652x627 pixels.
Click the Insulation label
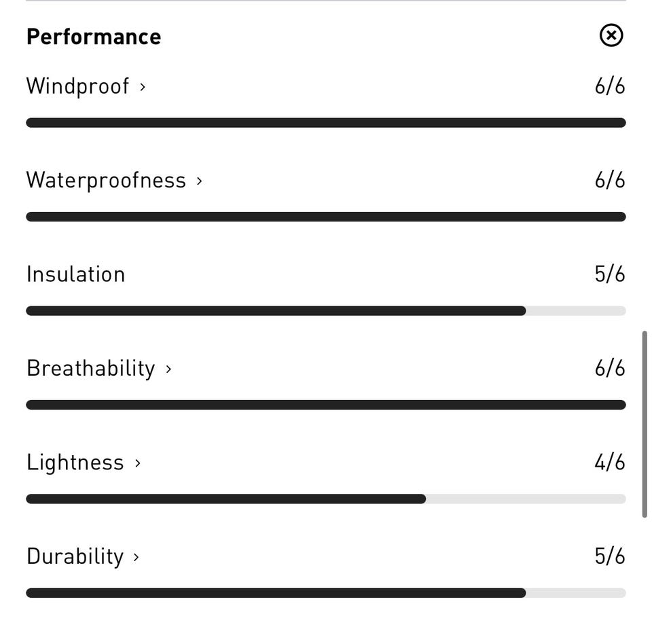76,274
